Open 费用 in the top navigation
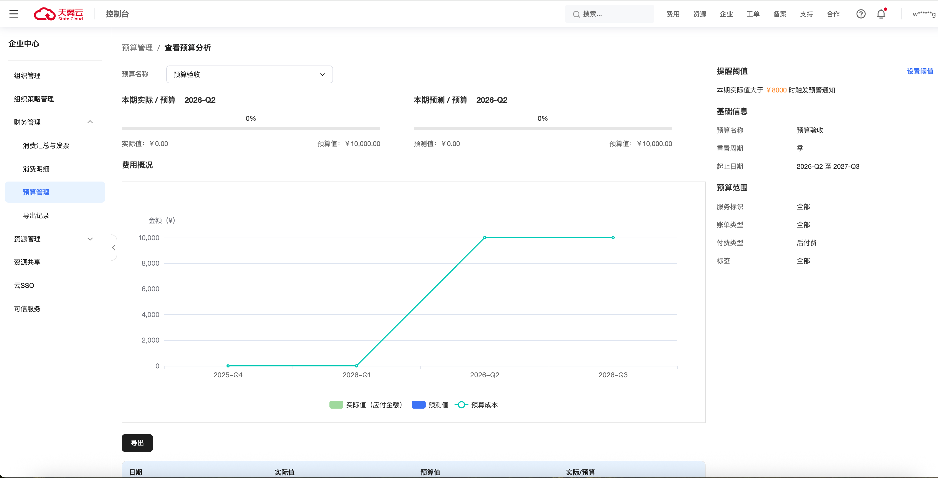This screenshot has width=938, height=478. [x=673, y=14]
